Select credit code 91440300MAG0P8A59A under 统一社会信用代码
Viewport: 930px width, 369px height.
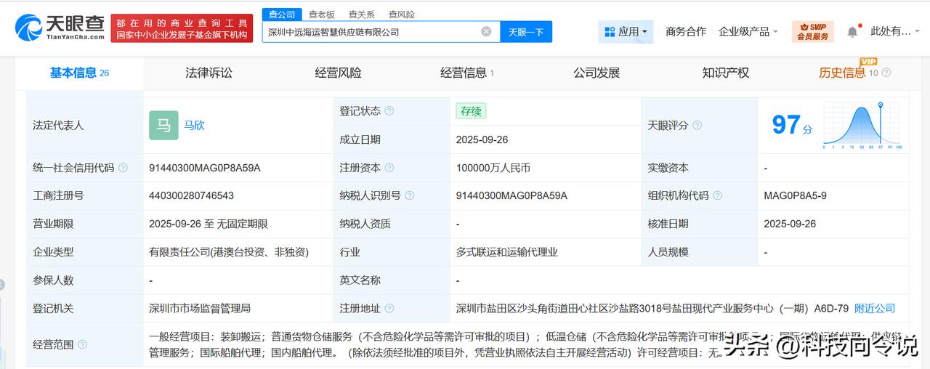(204, 168)
